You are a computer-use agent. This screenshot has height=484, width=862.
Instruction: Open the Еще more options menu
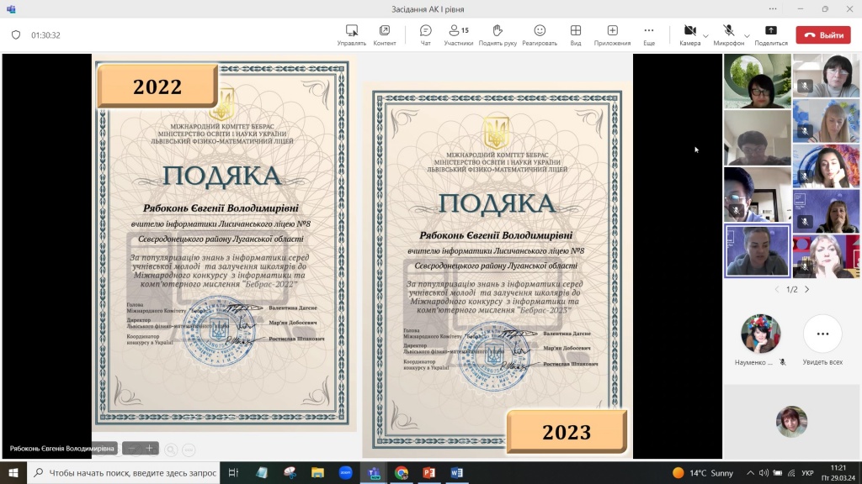tap(649, 31)
